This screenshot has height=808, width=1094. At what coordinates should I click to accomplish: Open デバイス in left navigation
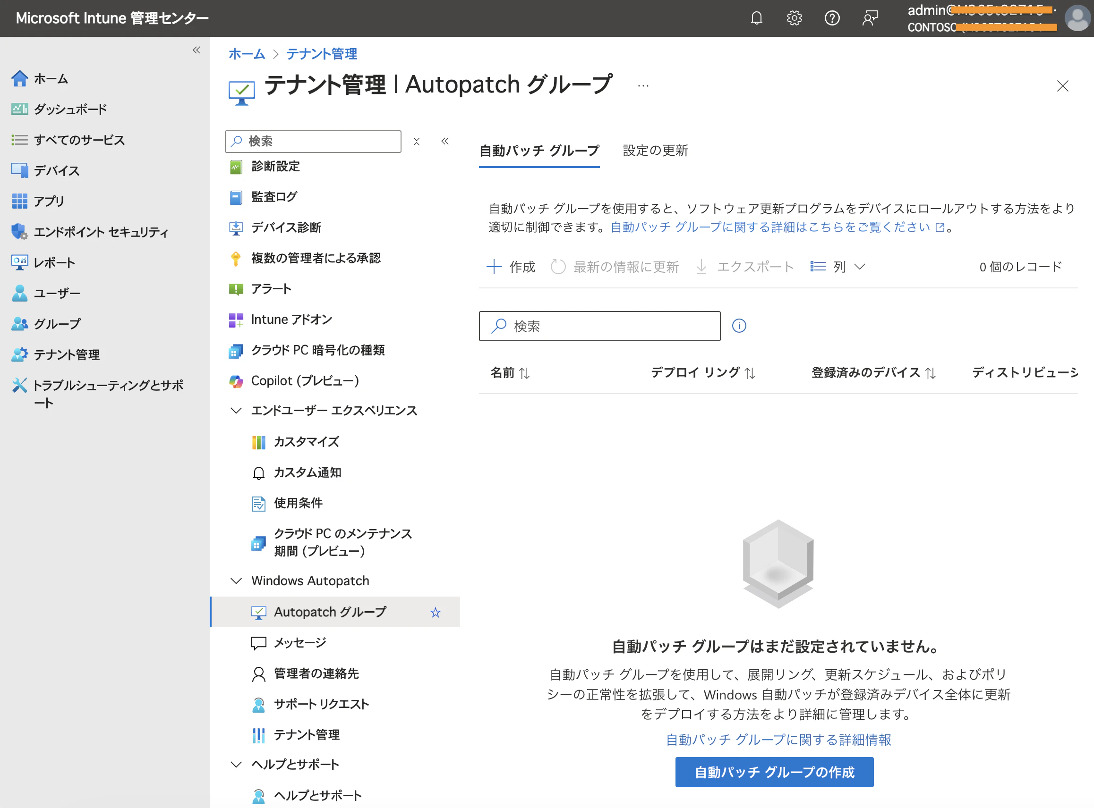45,170
